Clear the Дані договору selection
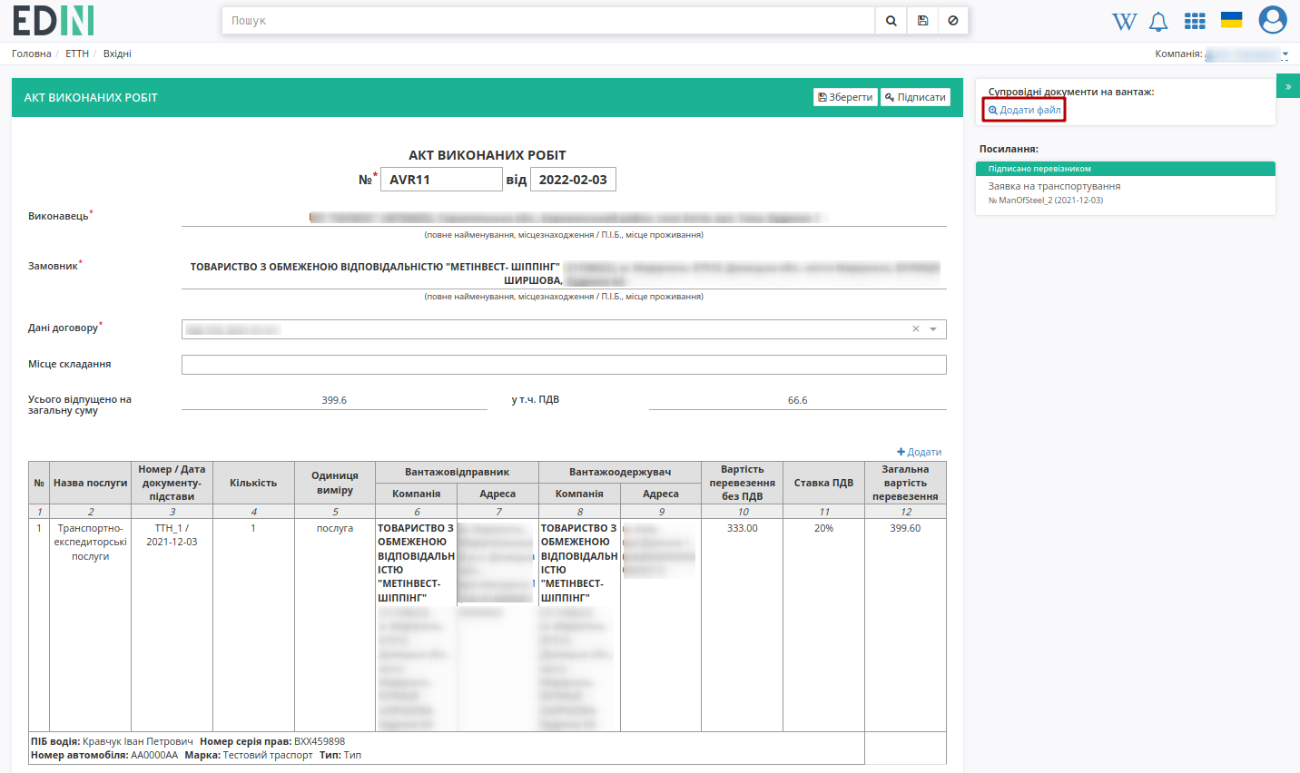Viewport: 1300px width, 773px height. [x=916, y=329]
